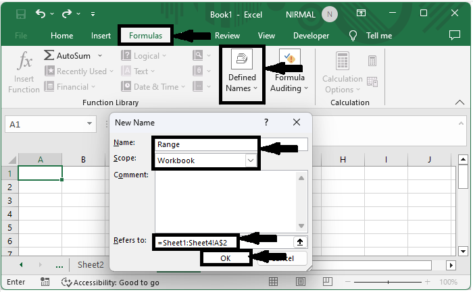
Task: Expand the AutoSum dropdown arrow
Action: click(100, 56)
